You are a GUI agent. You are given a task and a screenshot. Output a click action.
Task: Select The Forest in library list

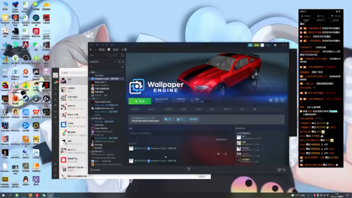click(99, 75)
